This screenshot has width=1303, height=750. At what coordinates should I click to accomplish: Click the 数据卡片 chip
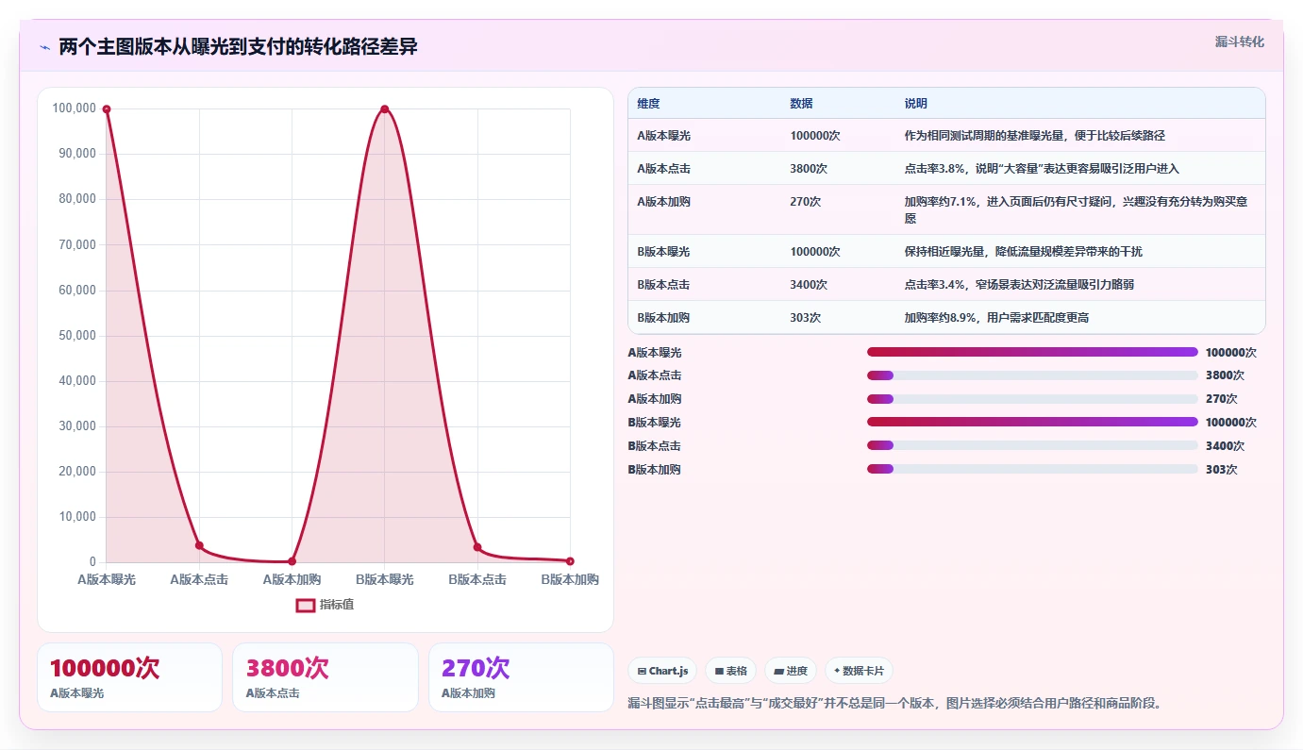click(859, 671)
